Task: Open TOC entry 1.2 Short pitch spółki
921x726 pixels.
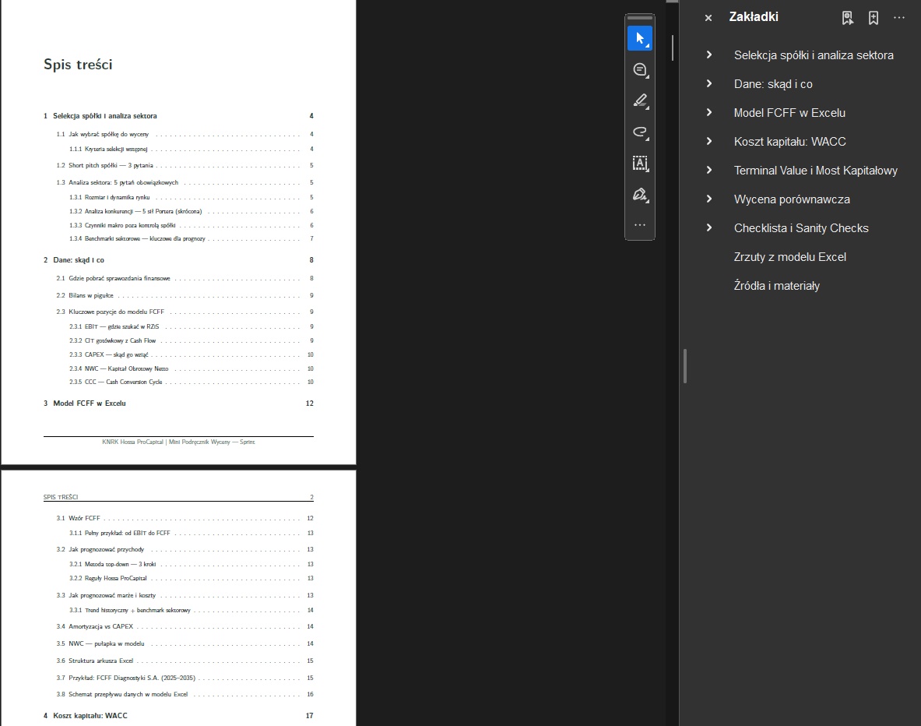Action: click(x=185, y=165)
